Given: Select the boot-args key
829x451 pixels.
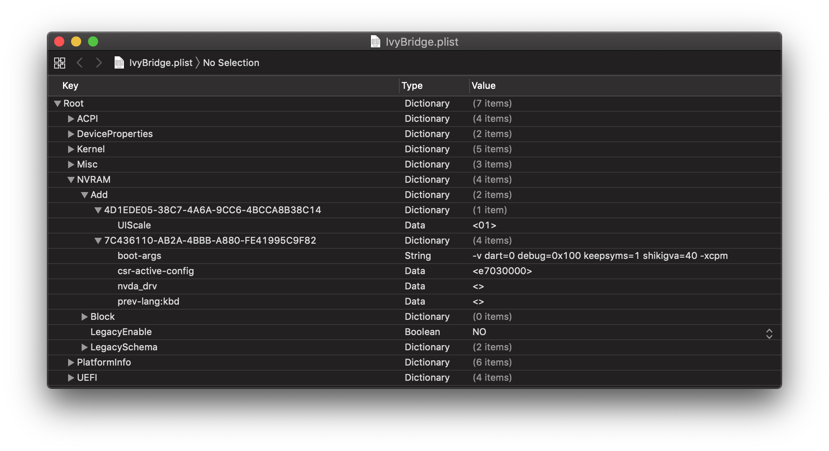Looking at the screenshot, I should click(139, 256).
